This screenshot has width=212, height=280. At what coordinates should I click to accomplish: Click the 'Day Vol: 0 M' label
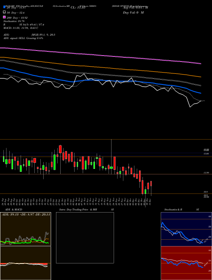(133, 12)
